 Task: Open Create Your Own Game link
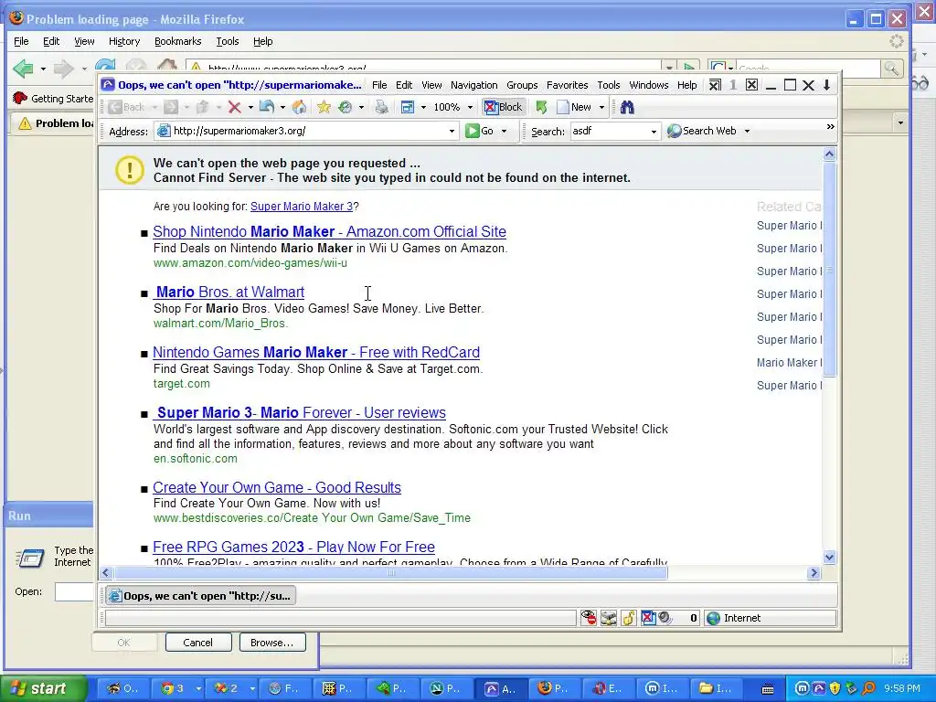point(277,488)
